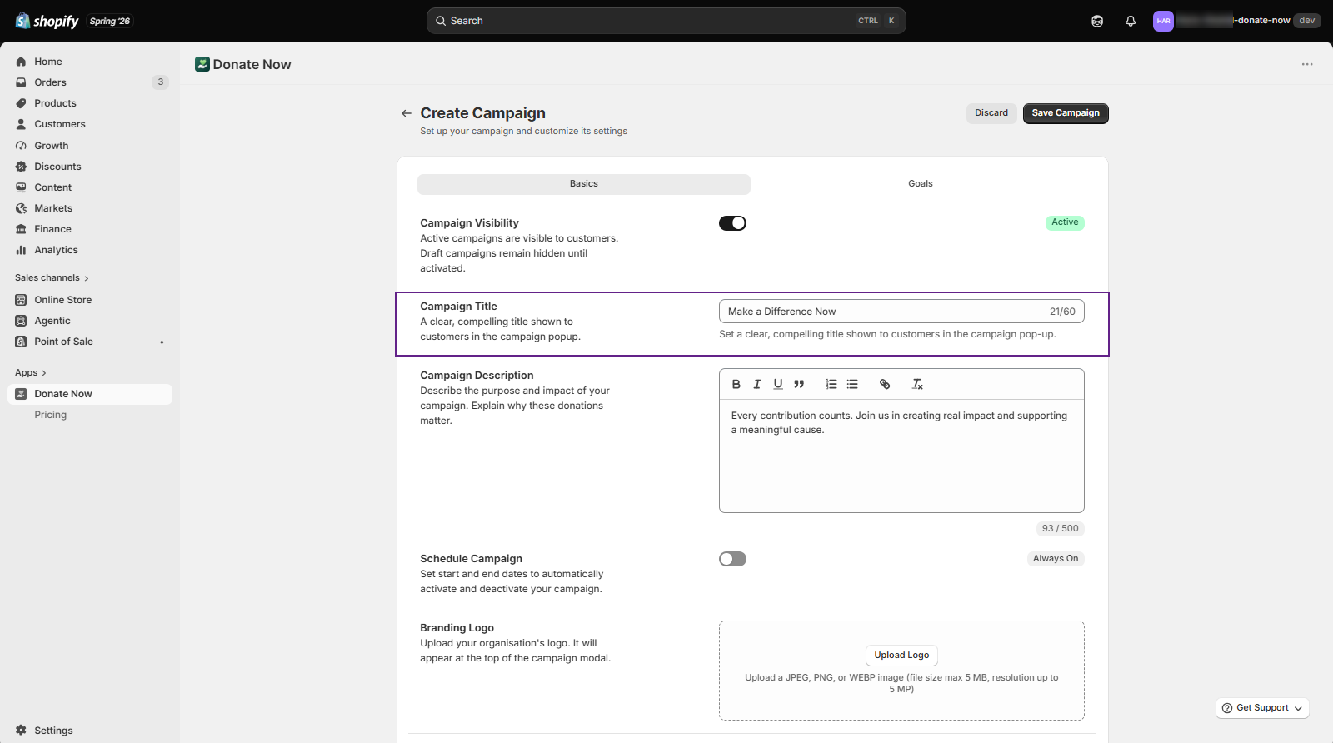Screen dimensions: 1333x743
Task: Switch to the Goals tab
Action: click(x=921, y=184)
